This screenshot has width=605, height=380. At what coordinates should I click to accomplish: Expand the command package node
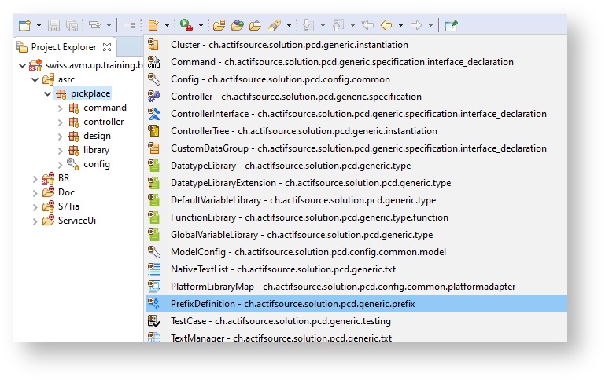pos(61,108)
